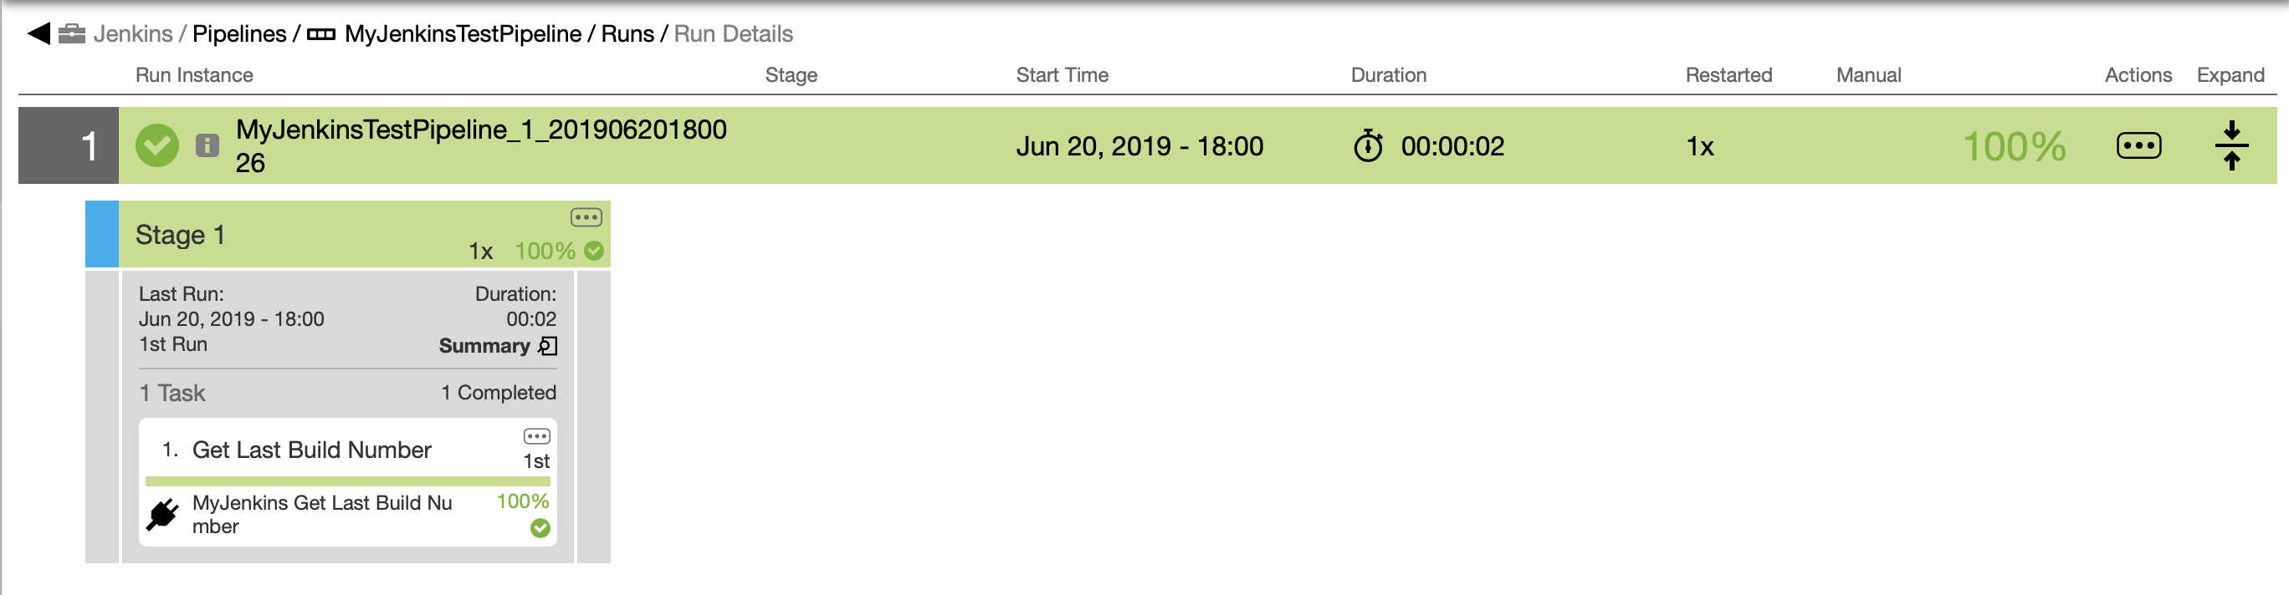Image resolution: width=2289 pixels, height=595 pixels.
Task: Click the pipeline icon before MyJenkinsTestPipeline
Action: click(320, 34)
